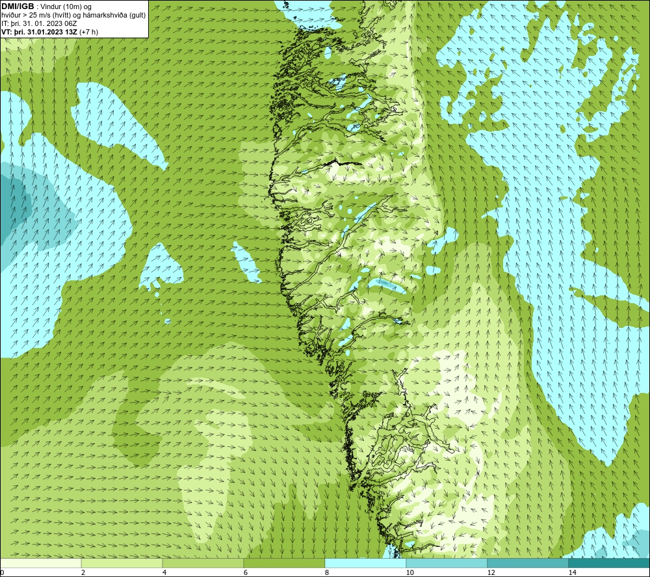Click the '6' label on the wind scale
This screenshot has height=577, width=650.
click(246, 572)
